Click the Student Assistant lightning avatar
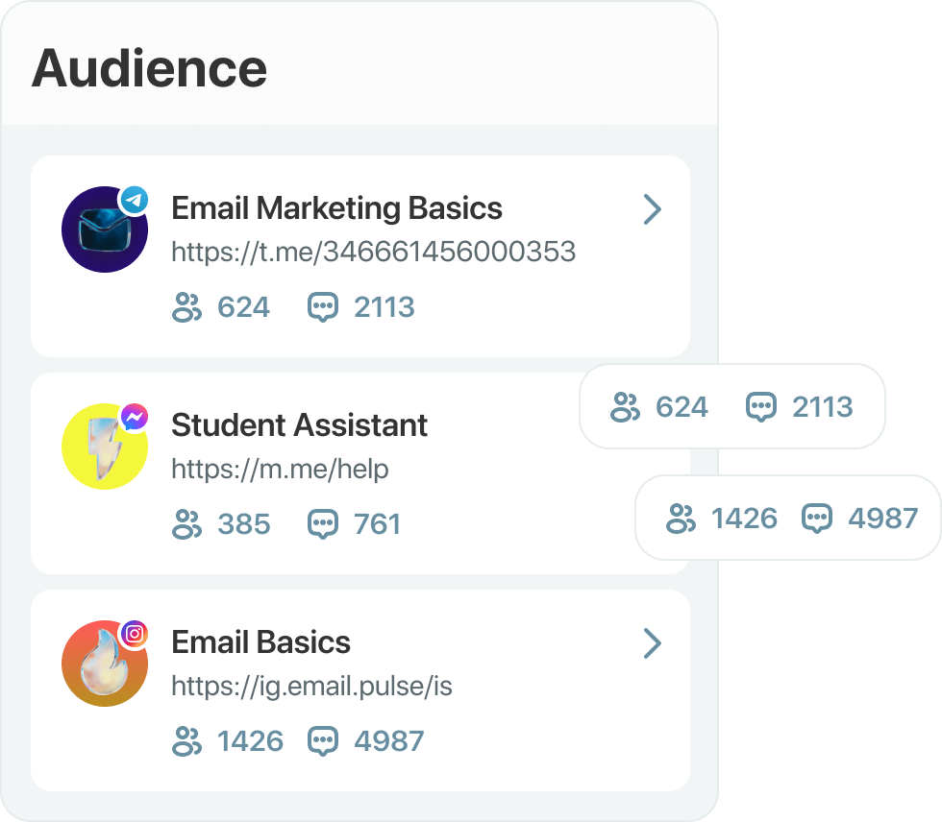This screenshot has width=942, height=822. pyautogui.click(x=104, y=447)
